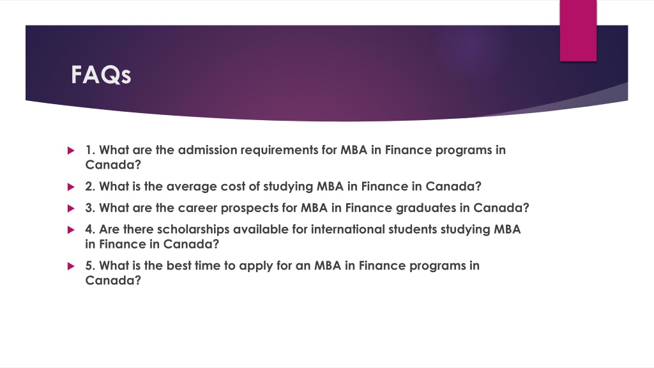Image resolution: width=654 pixels, height=368 pixels.
Task: Select the arrow bullet beside question 5
Action: point(71,266)
